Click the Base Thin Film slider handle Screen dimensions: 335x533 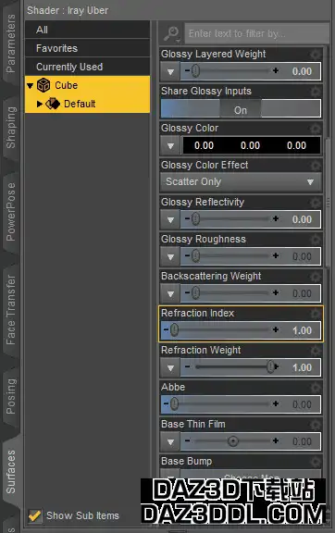point(233,441)
